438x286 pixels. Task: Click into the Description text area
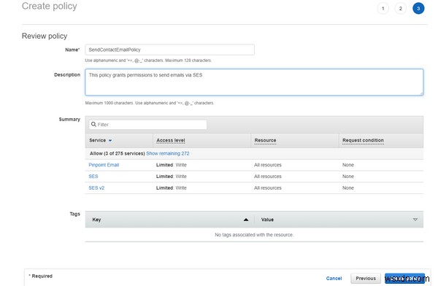[254, 82]
